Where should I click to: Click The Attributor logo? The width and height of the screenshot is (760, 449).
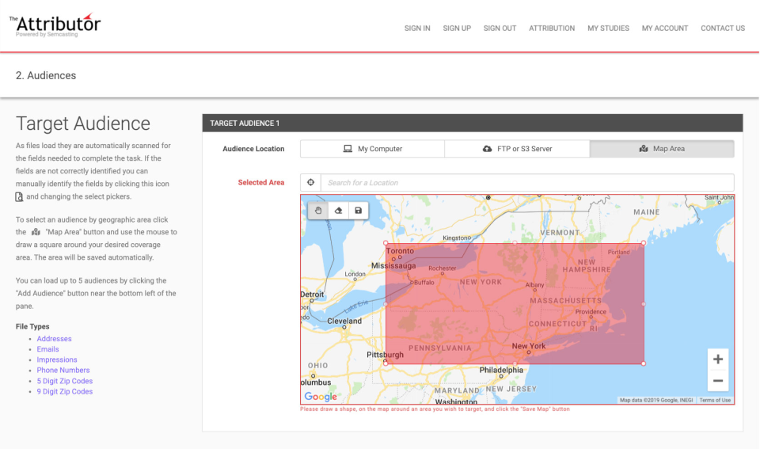coord(55,25)
